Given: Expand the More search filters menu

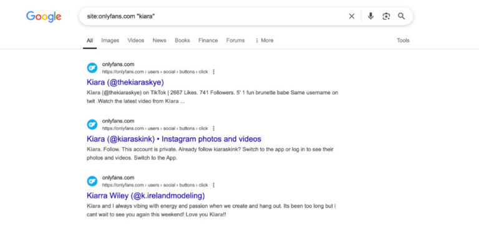Looking at the screenshot, I should pyautogui.click(x=264, y=41).
